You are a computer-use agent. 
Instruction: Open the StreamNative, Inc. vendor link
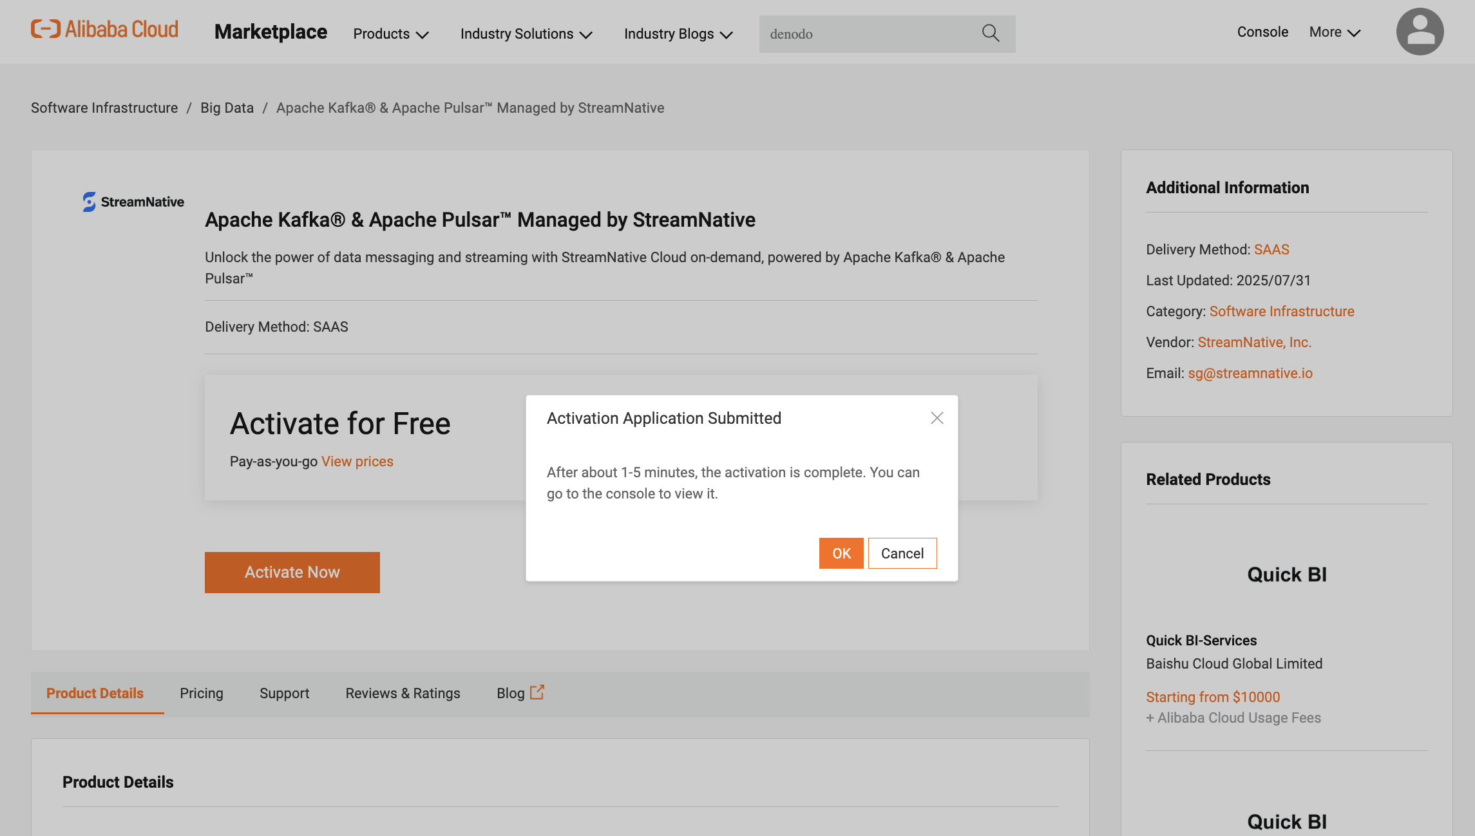pyautogui.click(x=1255, y=342)
